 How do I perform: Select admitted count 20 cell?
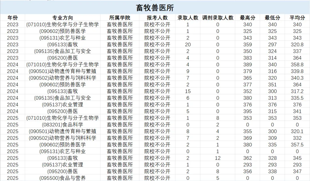click(x=188, y=45)
